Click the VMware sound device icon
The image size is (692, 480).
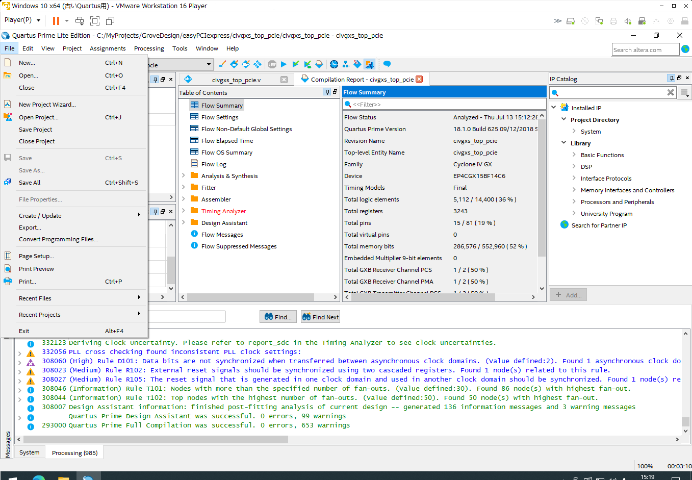(628, 21)
